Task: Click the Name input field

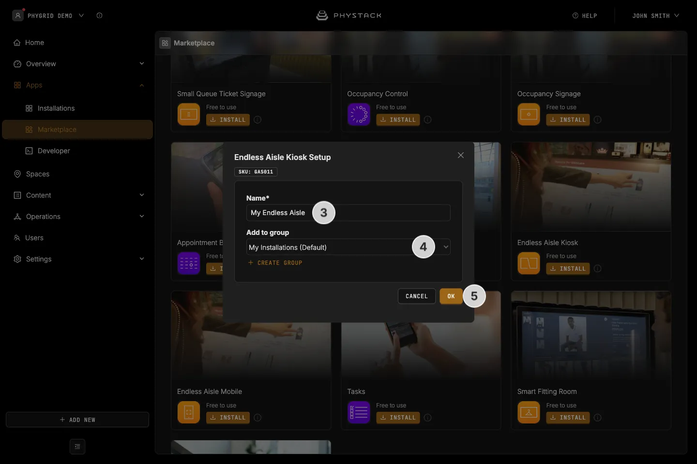Action: [x=348, y=213]
